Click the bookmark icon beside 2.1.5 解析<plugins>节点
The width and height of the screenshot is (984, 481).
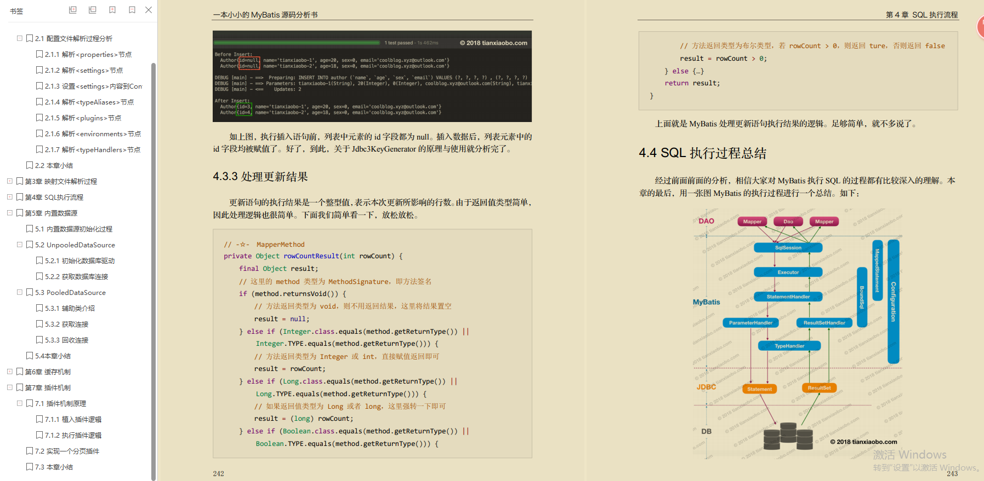point(39,118)
